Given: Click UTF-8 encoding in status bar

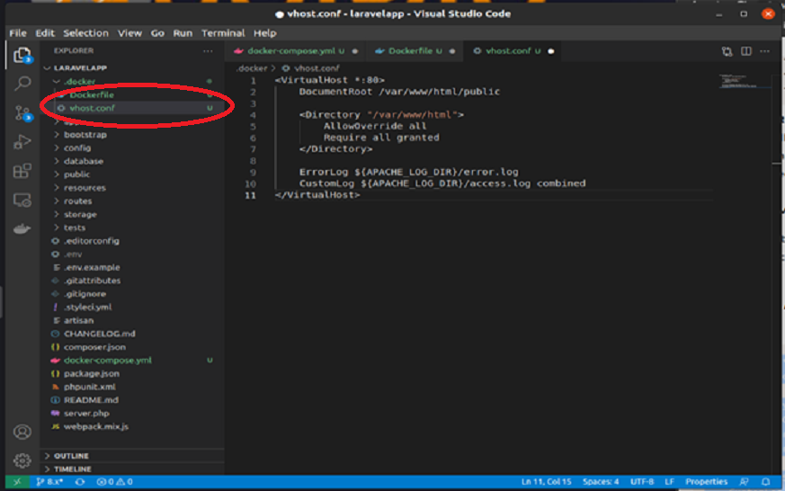Looking at the screenshot, I should click(x=642, y=481).
